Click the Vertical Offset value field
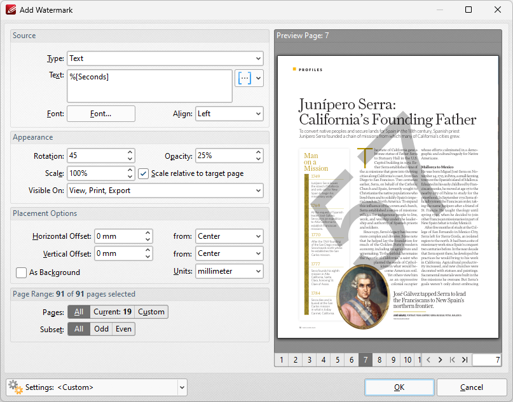 (x=119, y=253)
